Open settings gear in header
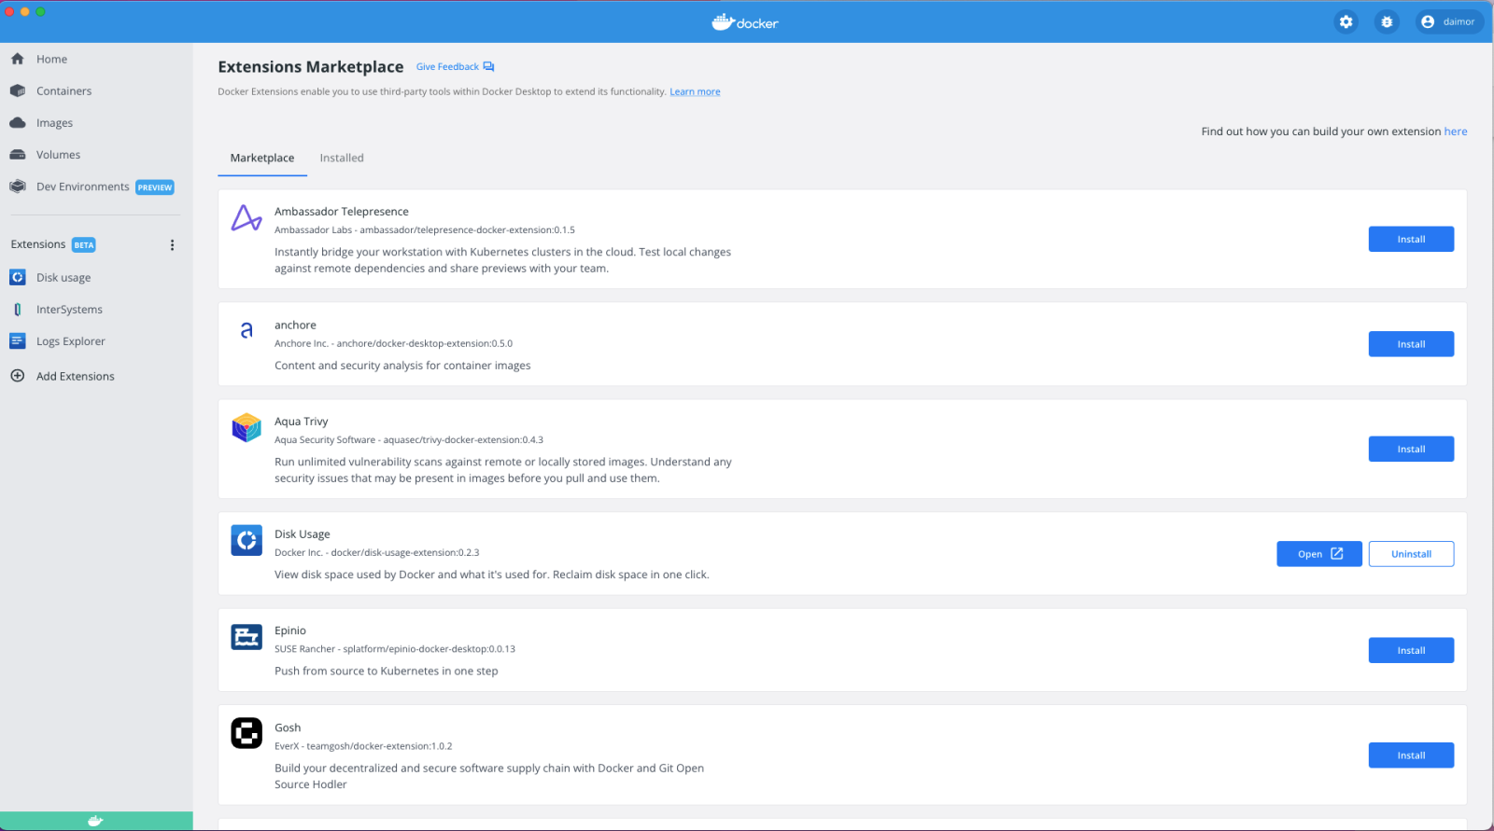Screen dimensions: 1494x831 click(x=1346, y=21)
